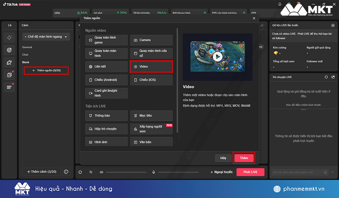Pop out the LIVE chat panel

pos(333,77)
